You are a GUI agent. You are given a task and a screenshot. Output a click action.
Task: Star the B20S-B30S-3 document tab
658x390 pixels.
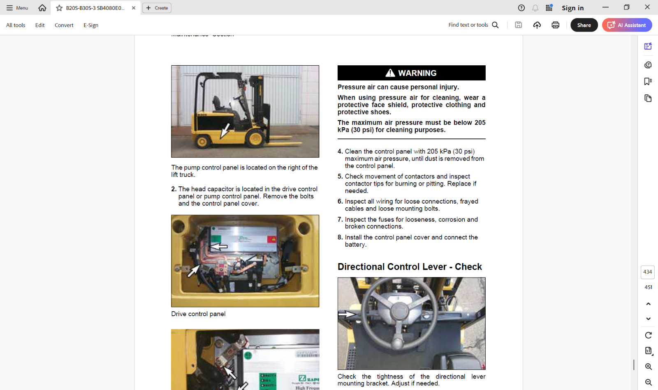(59, 8)
